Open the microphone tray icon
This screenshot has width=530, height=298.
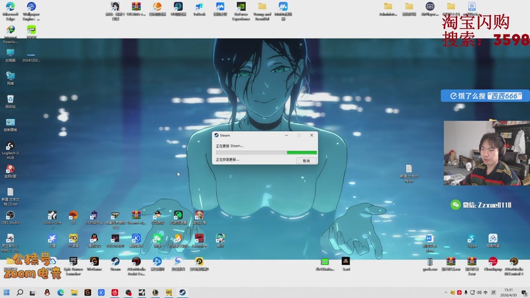(x=466, y=293)
